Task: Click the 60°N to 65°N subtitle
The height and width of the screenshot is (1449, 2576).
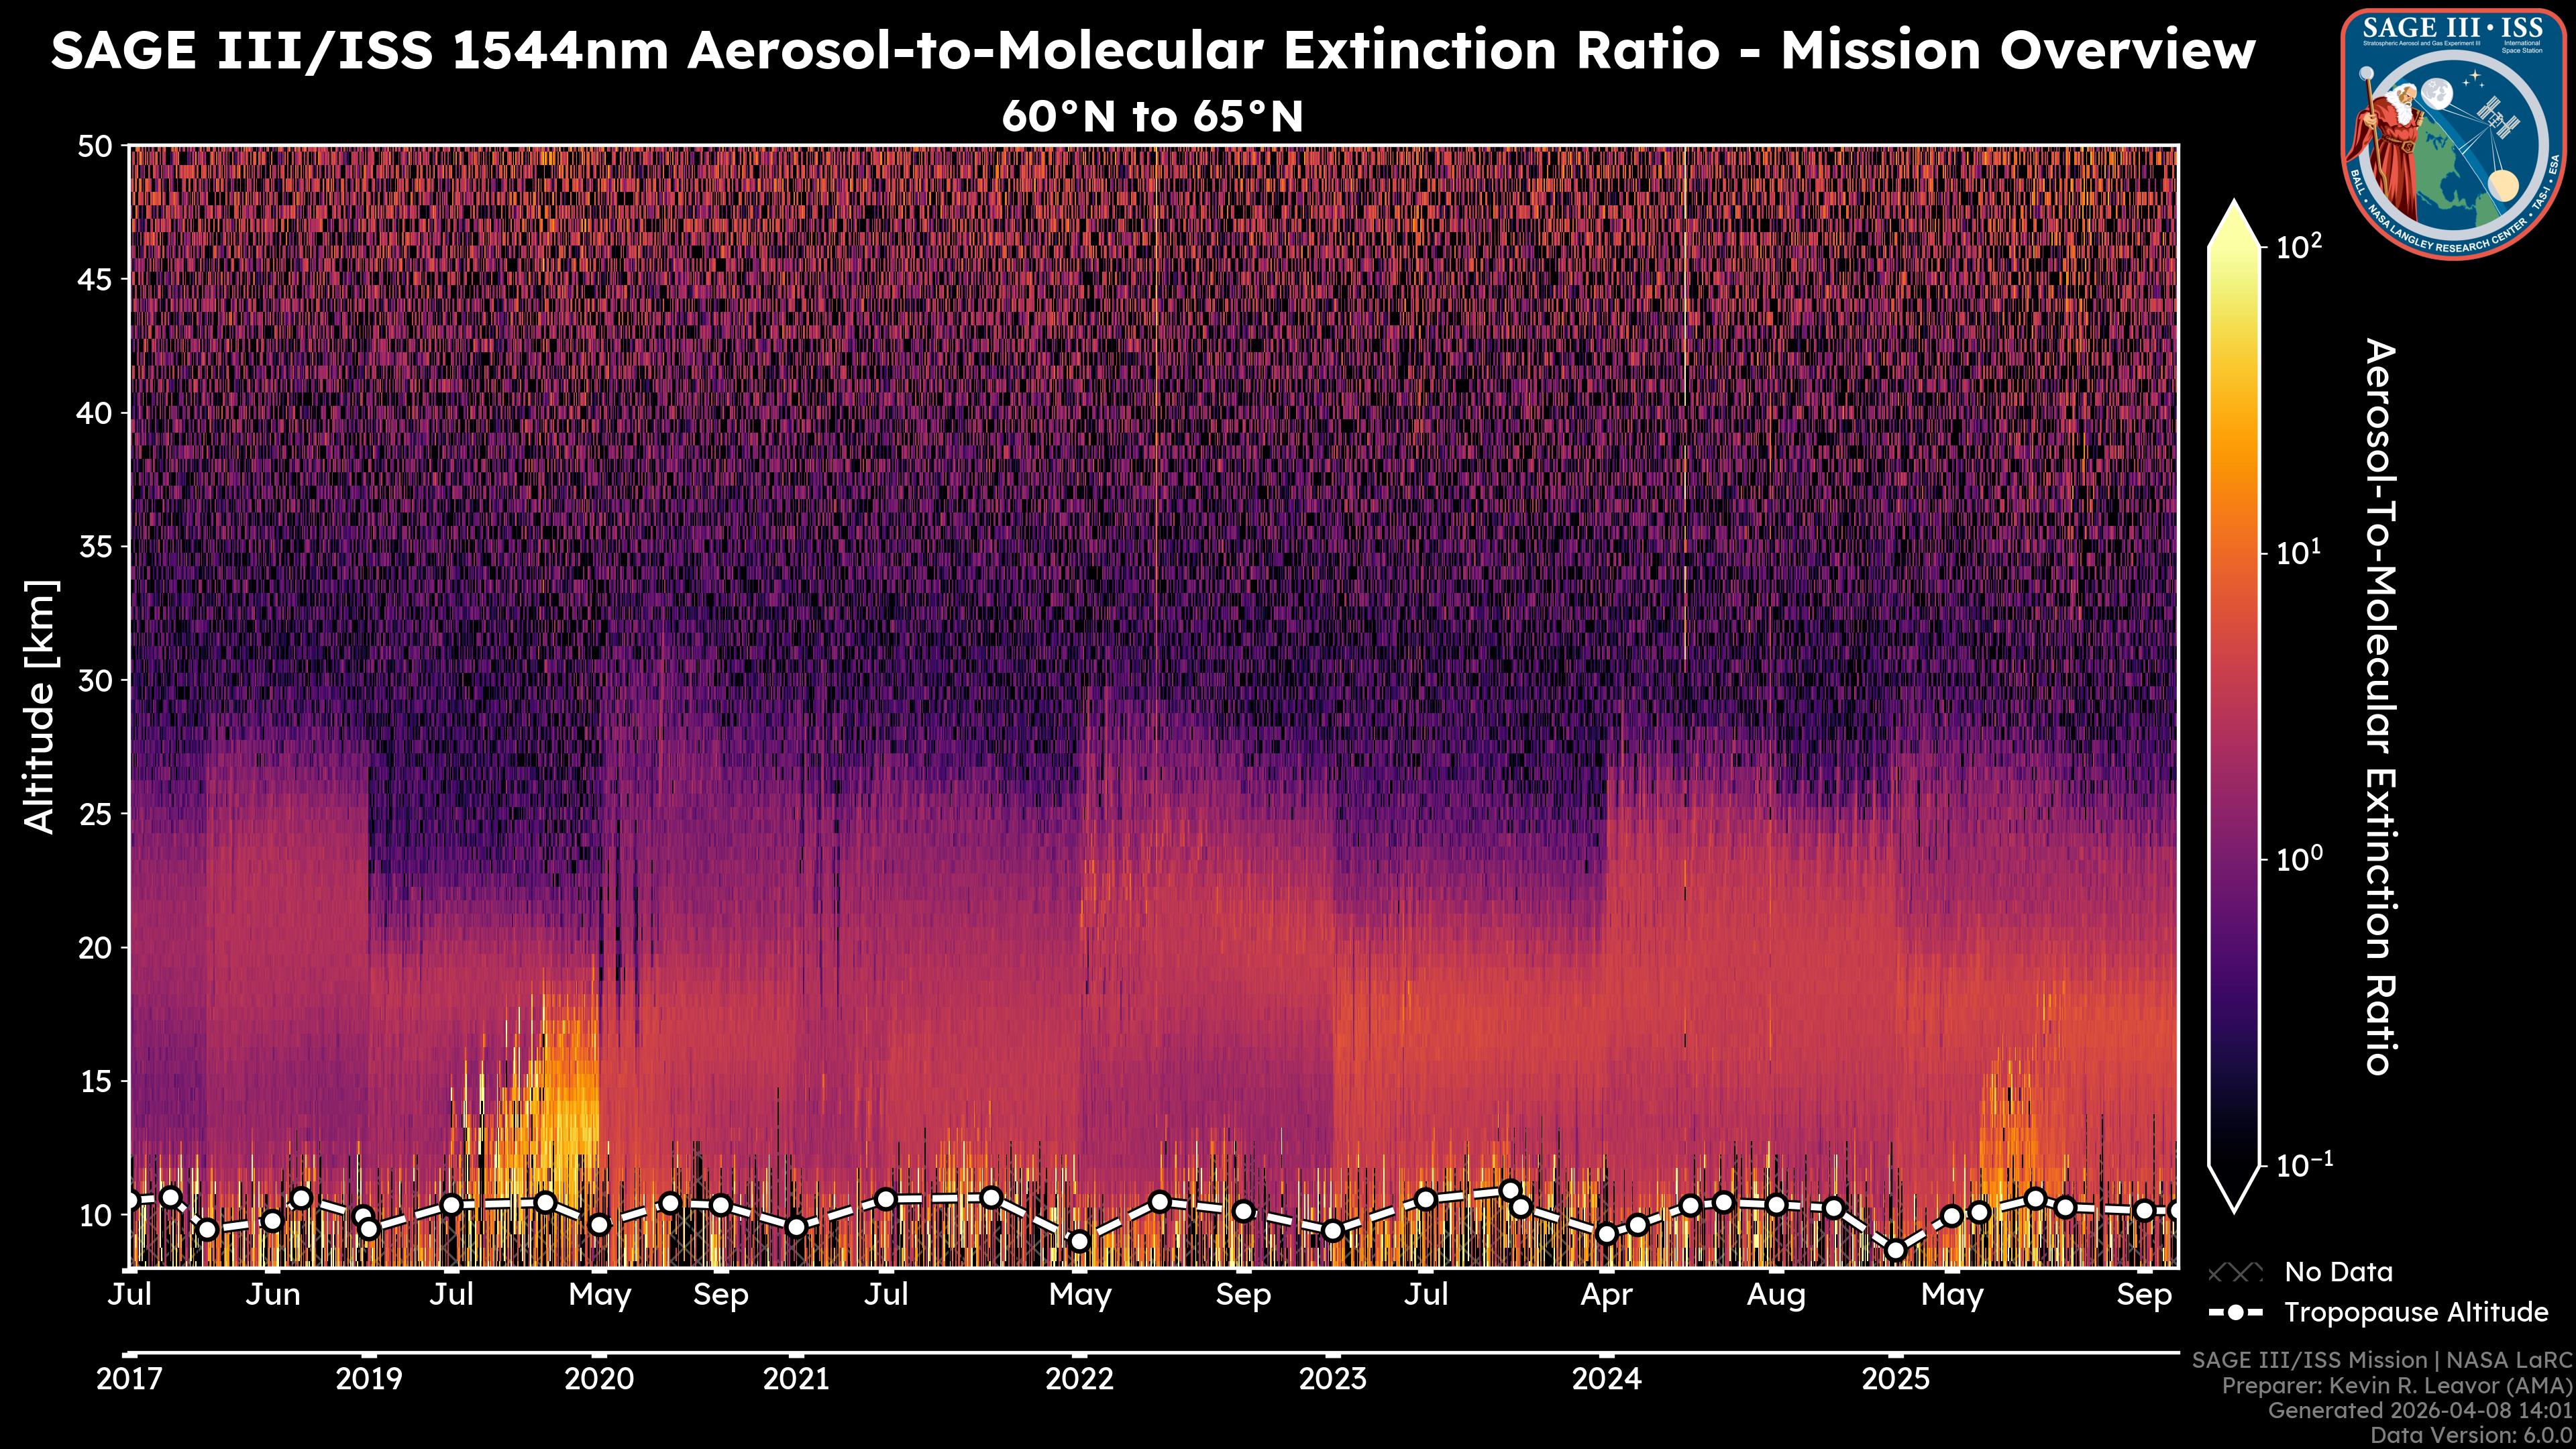Action: 1152,117
